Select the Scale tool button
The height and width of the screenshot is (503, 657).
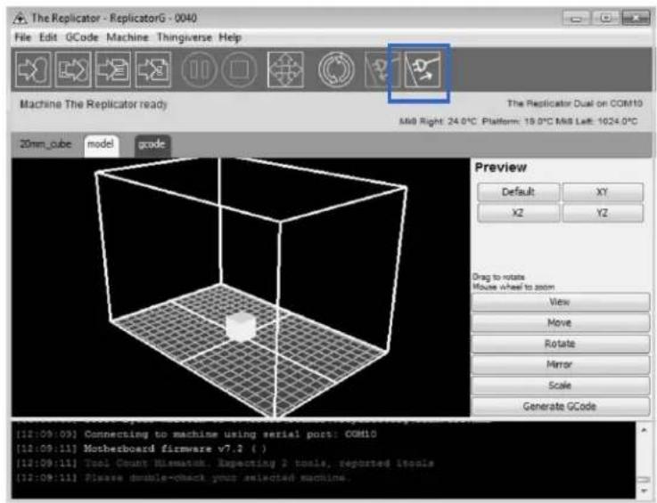pos(560,385)
